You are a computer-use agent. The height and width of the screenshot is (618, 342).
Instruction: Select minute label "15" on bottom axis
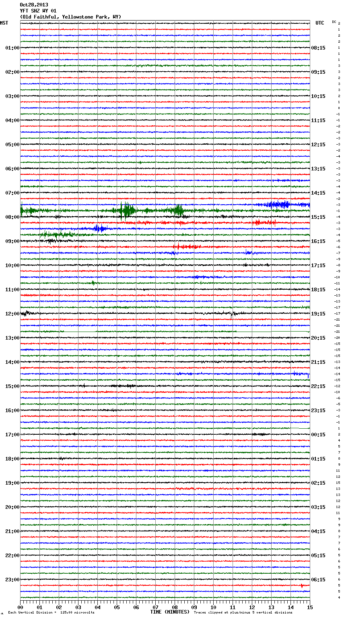[x=310, y=607]
